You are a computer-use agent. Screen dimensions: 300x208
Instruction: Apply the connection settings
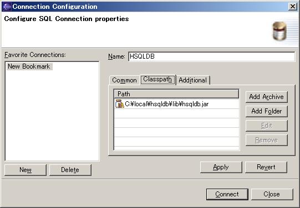[221, 168]
